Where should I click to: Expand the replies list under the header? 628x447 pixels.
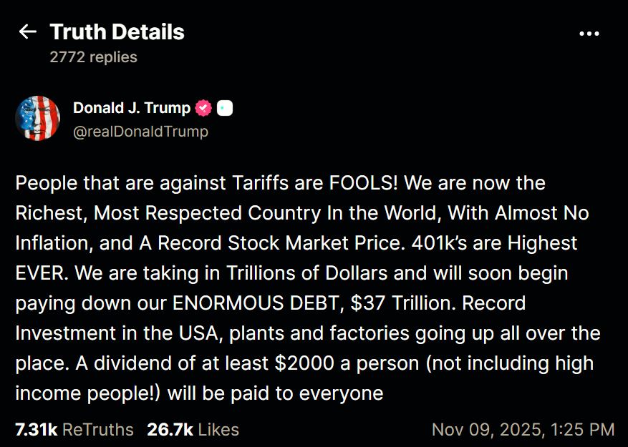tap(92, 57)
